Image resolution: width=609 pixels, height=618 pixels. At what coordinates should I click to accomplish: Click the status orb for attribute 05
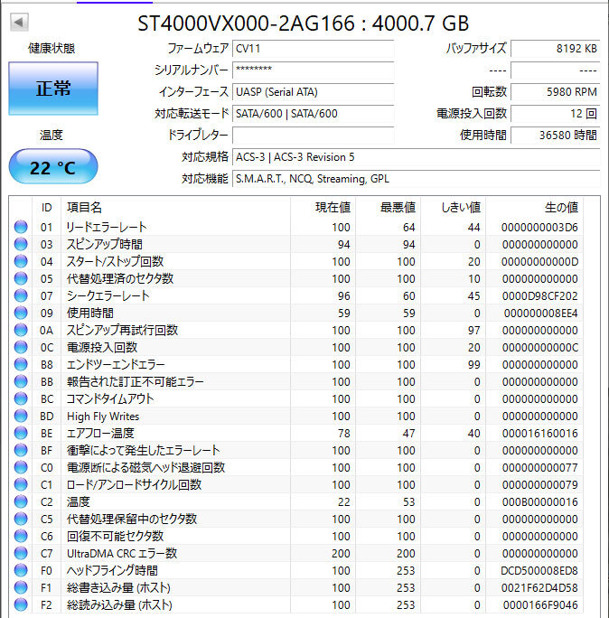click(21, 278)
